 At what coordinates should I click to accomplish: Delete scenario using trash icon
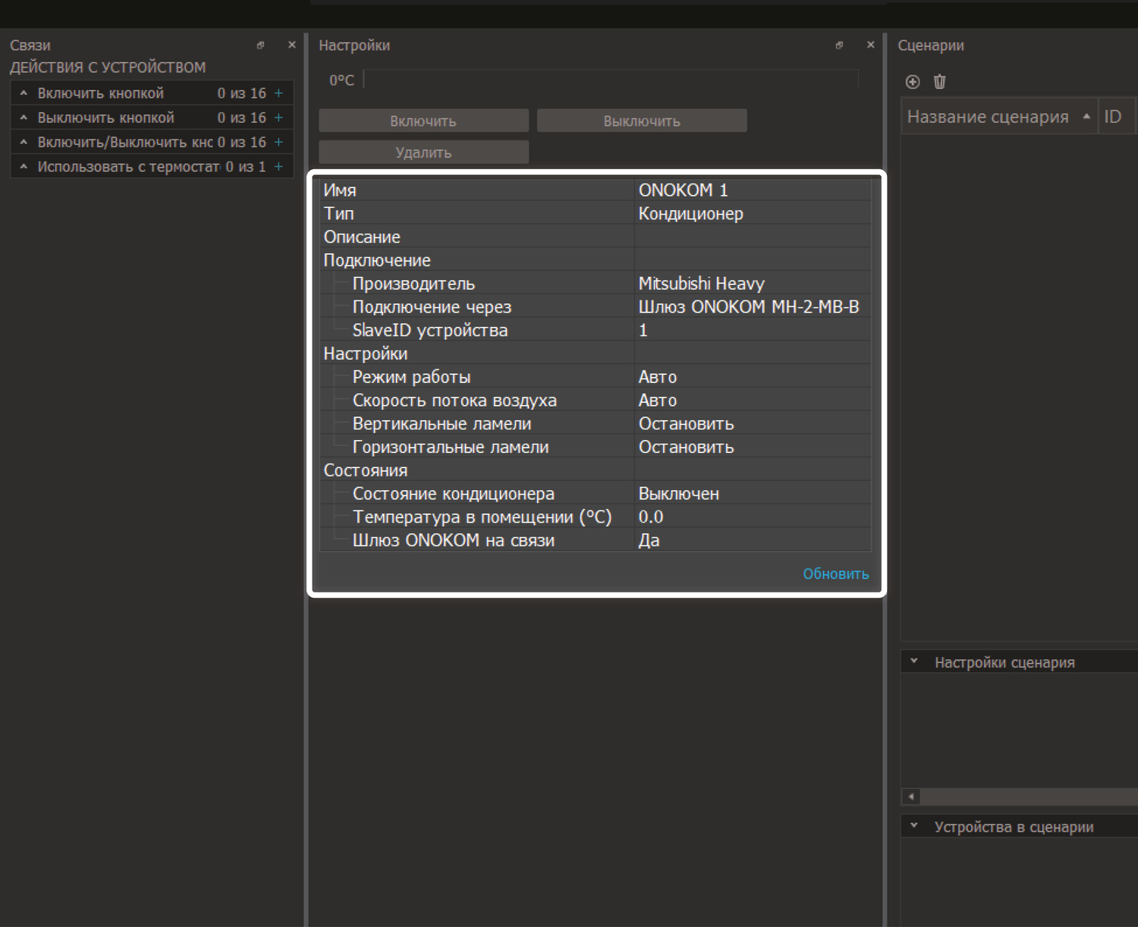click(x=939, y=82)
